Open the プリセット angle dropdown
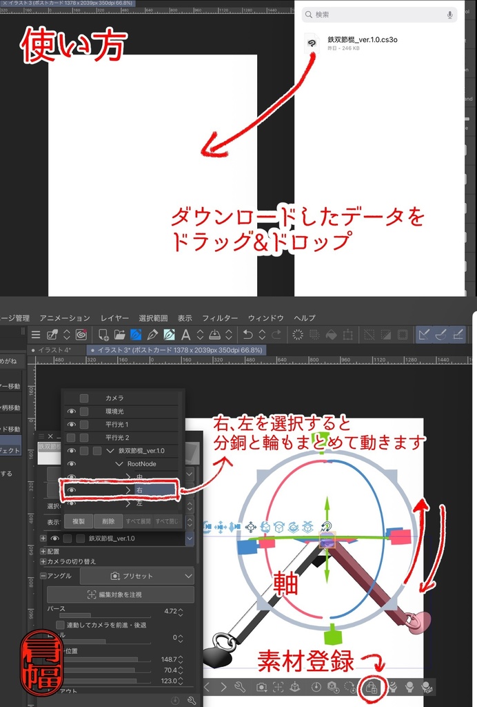Viewport: 477px width, 707px height. [x=137, y=577]
